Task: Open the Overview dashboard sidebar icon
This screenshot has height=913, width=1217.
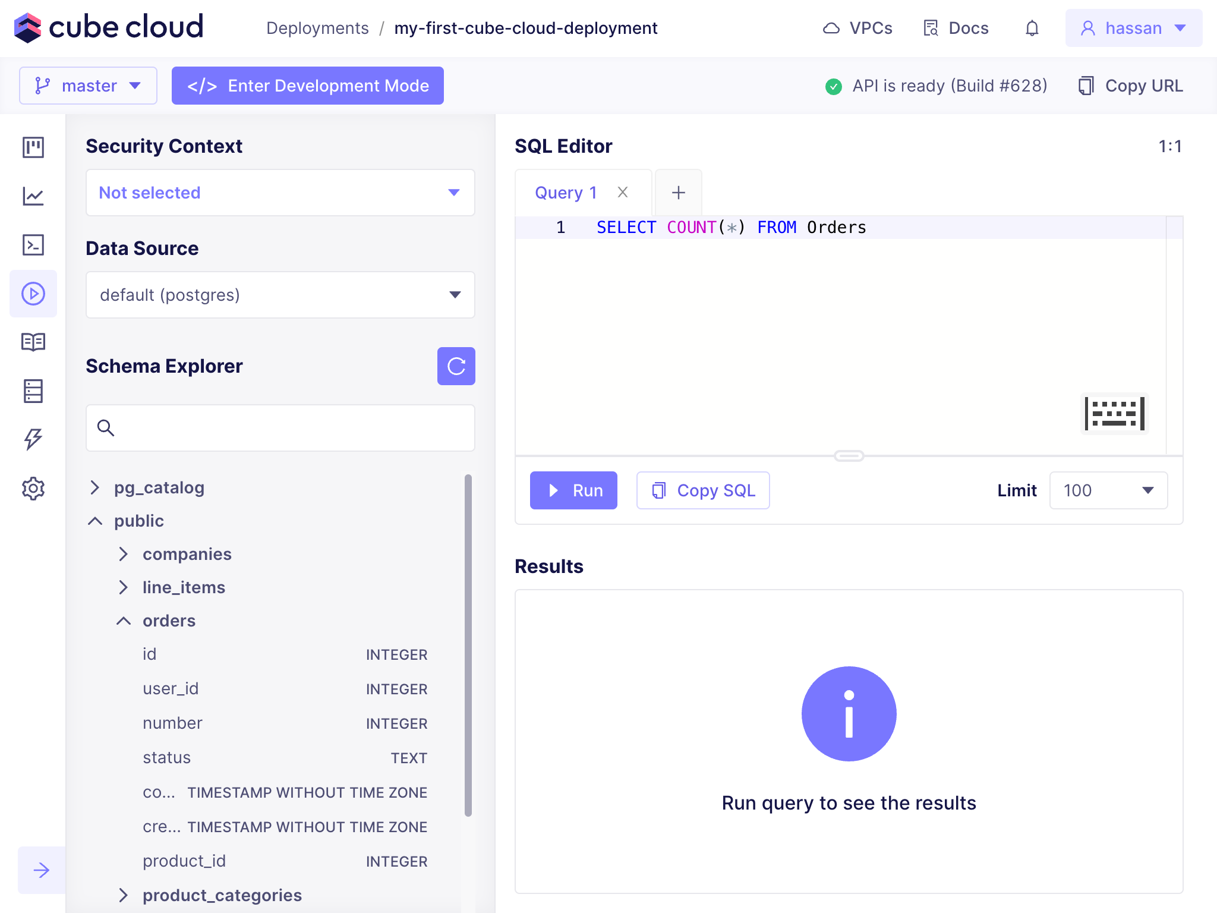Action: point(33,147)
